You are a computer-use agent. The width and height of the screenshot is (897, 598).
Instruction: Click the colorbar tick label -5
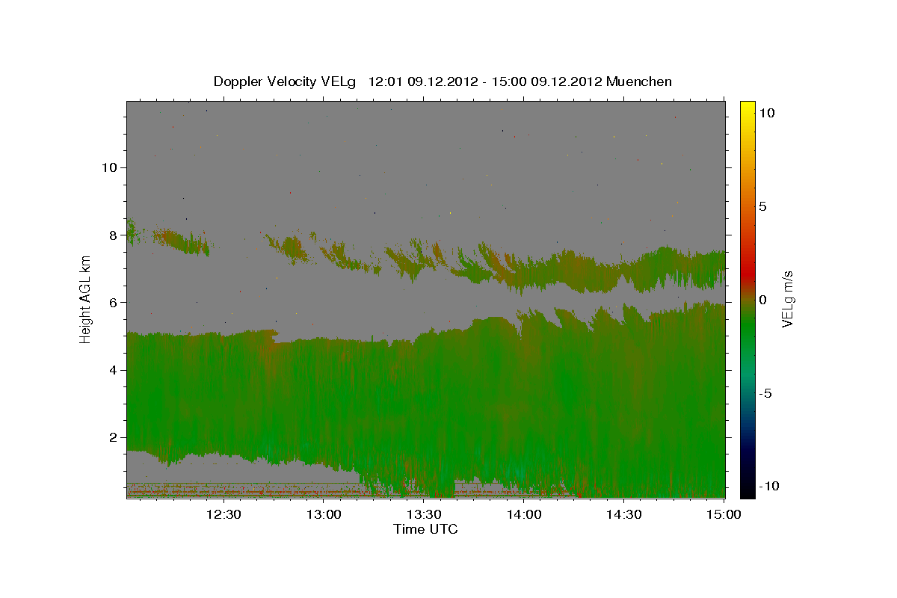point(765,393)
